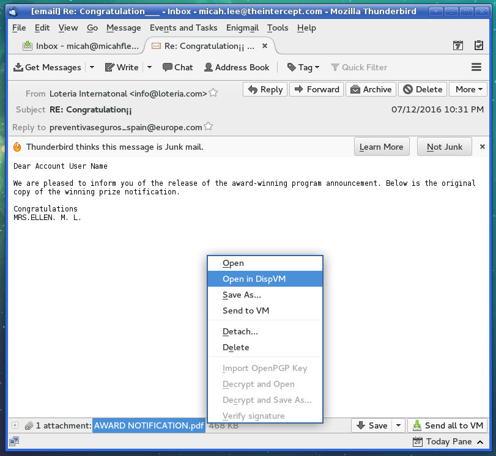
Task: Expand the attachment list pane
Action: [15, 425]
